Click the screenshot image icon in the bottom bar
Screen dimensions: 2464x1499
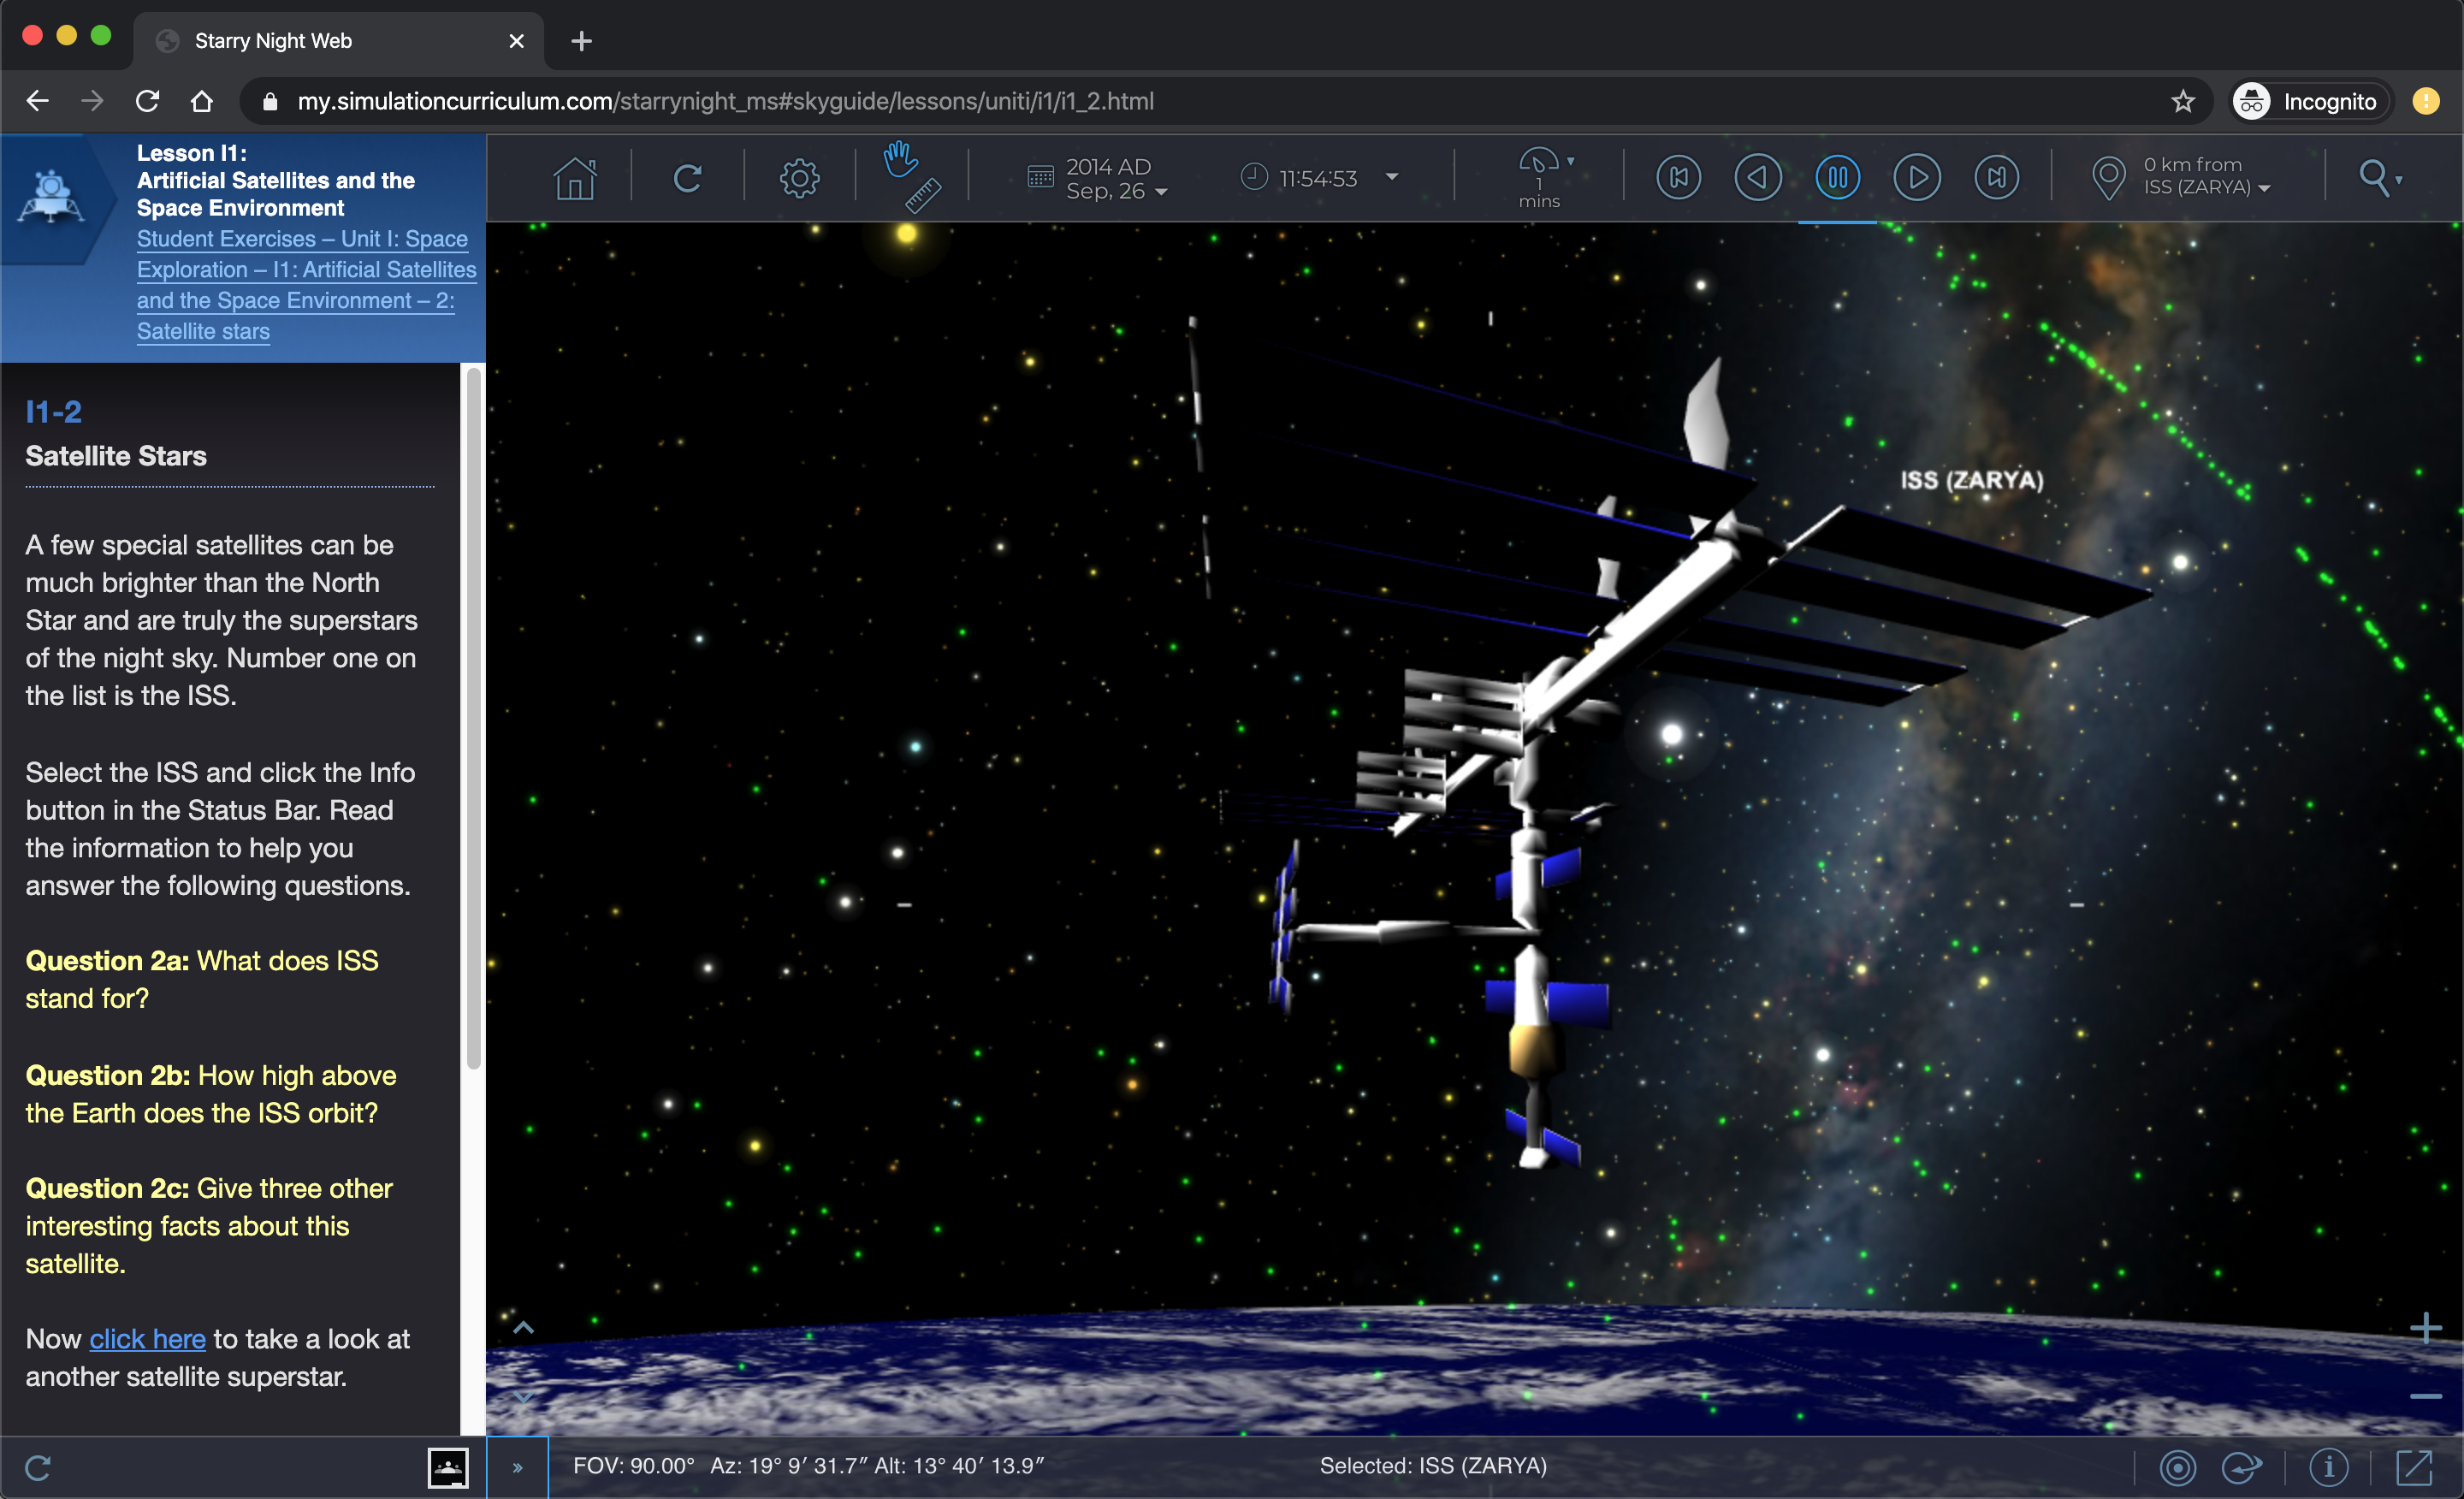(x=449, y=1467)
